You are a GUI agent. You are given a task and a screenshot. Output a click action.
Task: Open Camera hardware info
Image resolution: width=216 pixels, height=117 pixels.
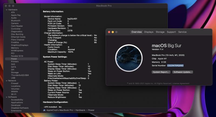15,23
